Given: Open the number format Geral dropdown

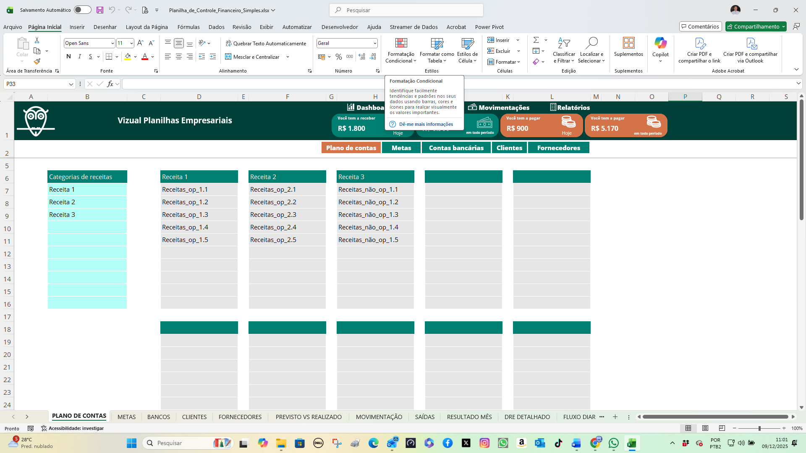Looking at the screenshot, I should 375,43.
